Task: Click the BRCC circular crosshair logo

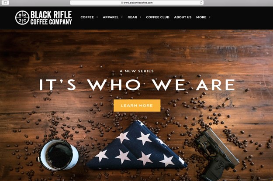Action: (22, 17)
